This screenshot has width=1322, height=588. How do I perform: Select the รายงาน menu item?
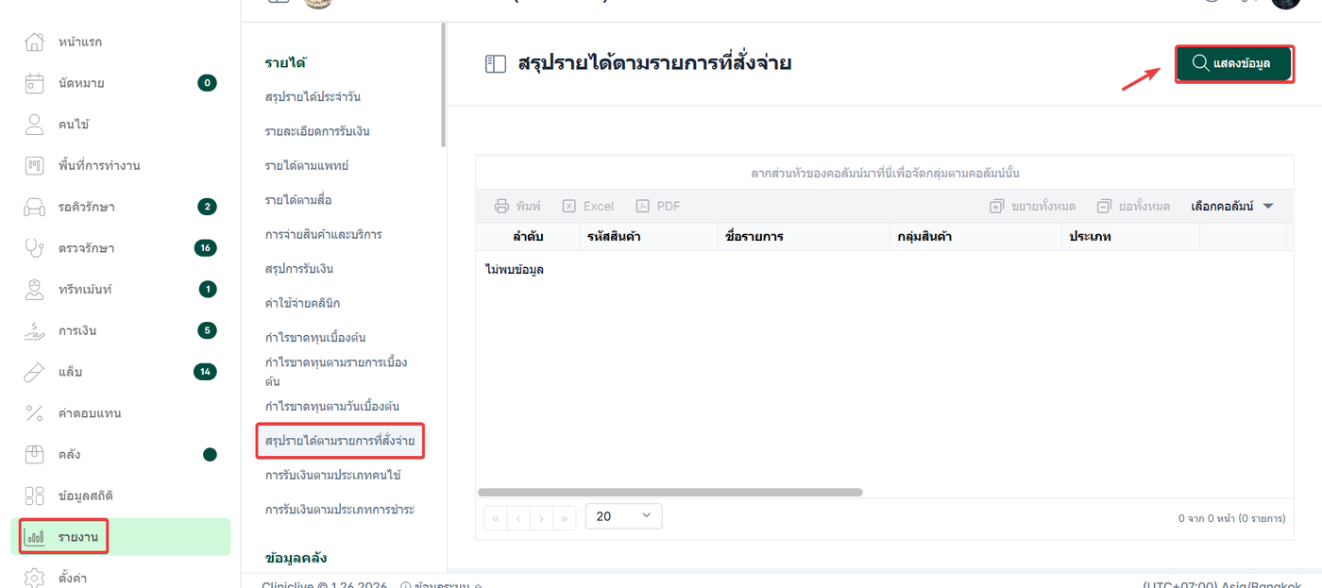(x=121, y=537)
